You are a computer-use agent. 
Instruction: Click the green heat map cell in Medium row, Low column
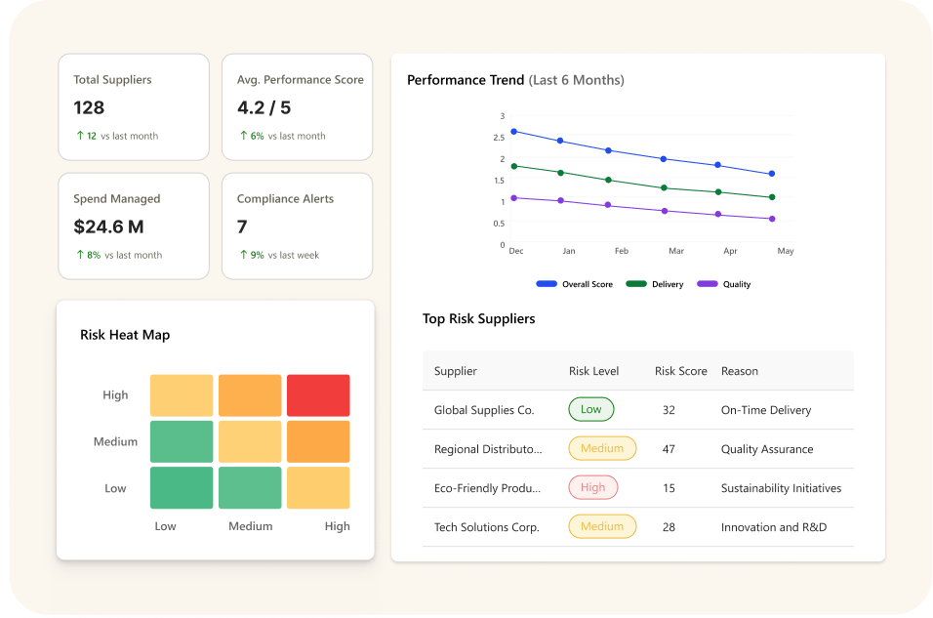pyautogui.click(x=182, y=441)
